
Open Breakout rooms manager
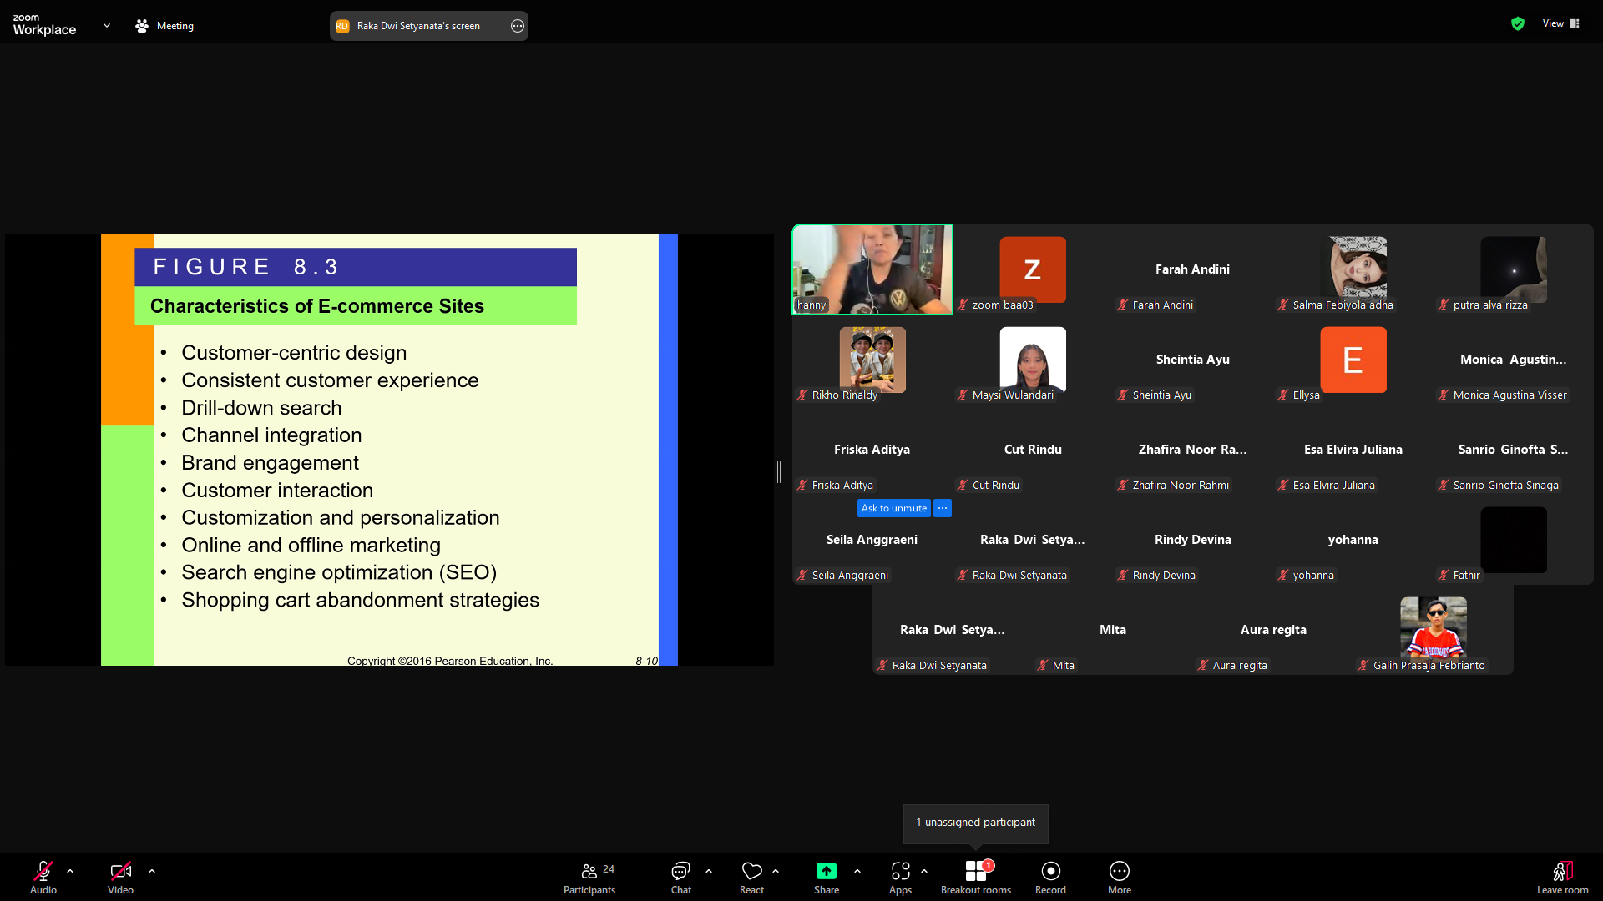coord(976,877)
